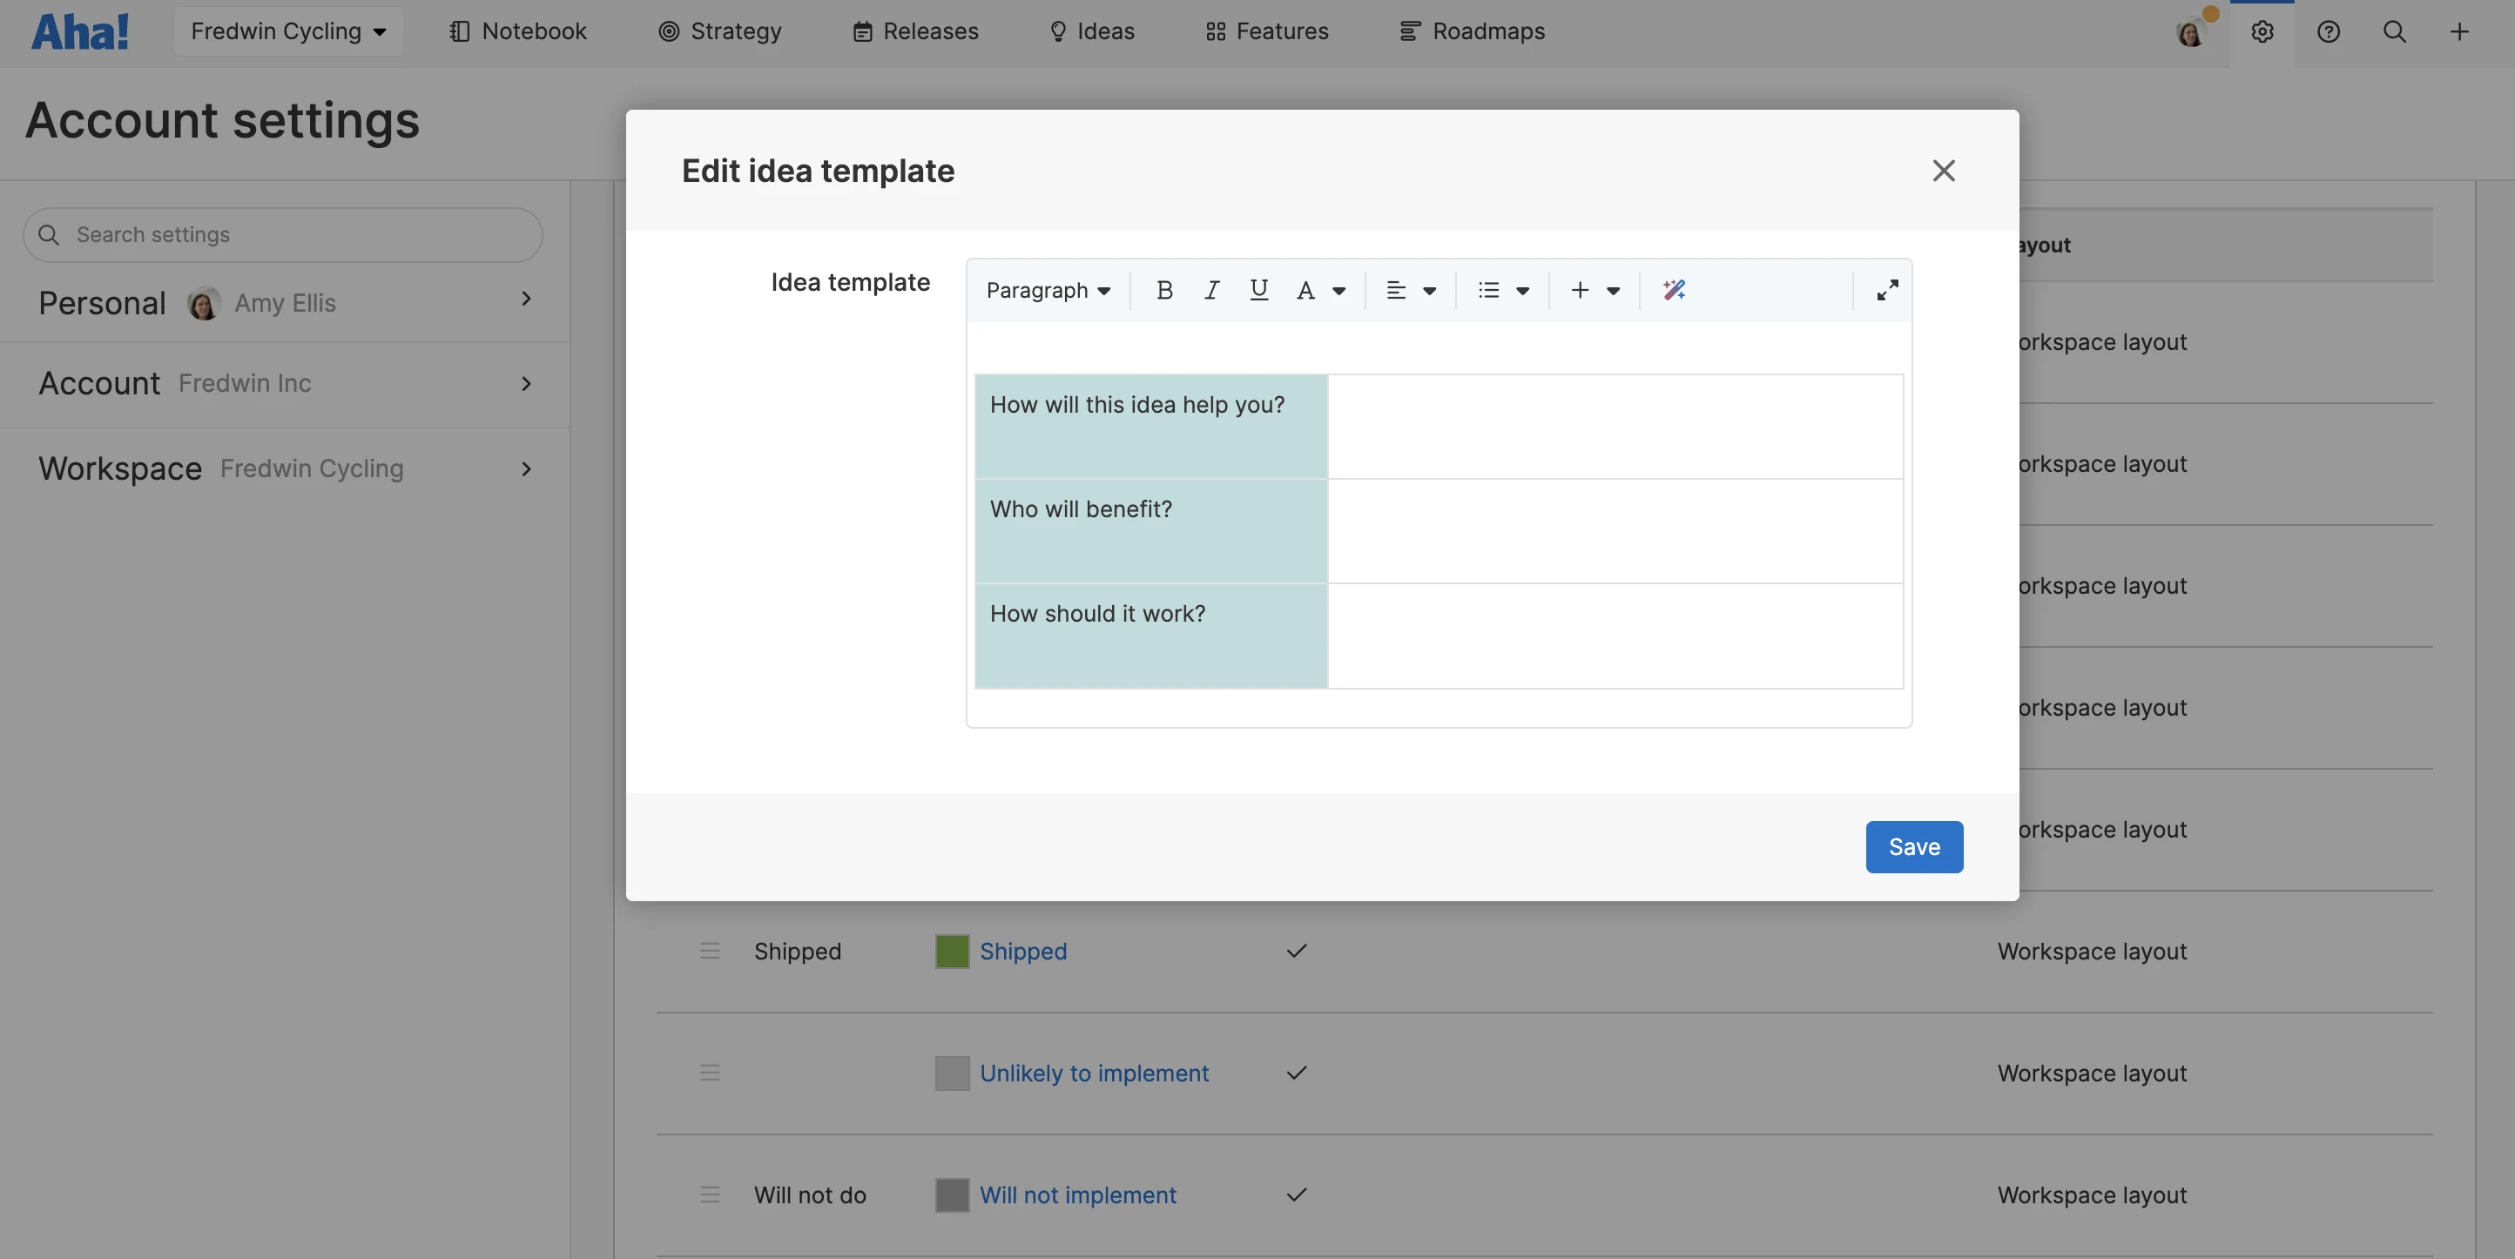This screenshot has height=1259, width=2515.
Task: Expand the editor to fullscreen
Action: click(1886, 290)
